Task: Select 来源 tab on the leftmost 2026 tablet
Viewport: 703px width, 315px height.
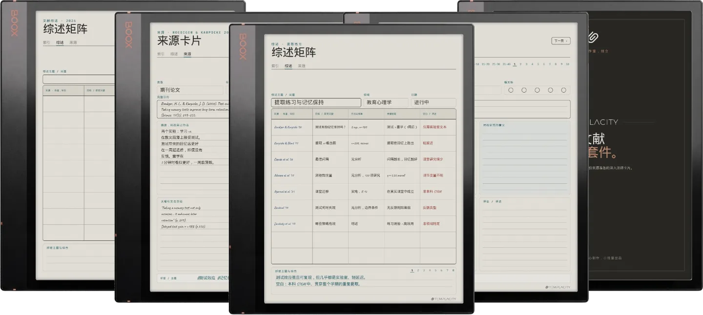Action: pos(73,42)
